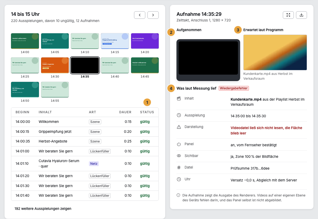Viewport: 318px width, 219px height.
Task: Click the warning triangle beside Darstellung
Action: pos(179,127)
